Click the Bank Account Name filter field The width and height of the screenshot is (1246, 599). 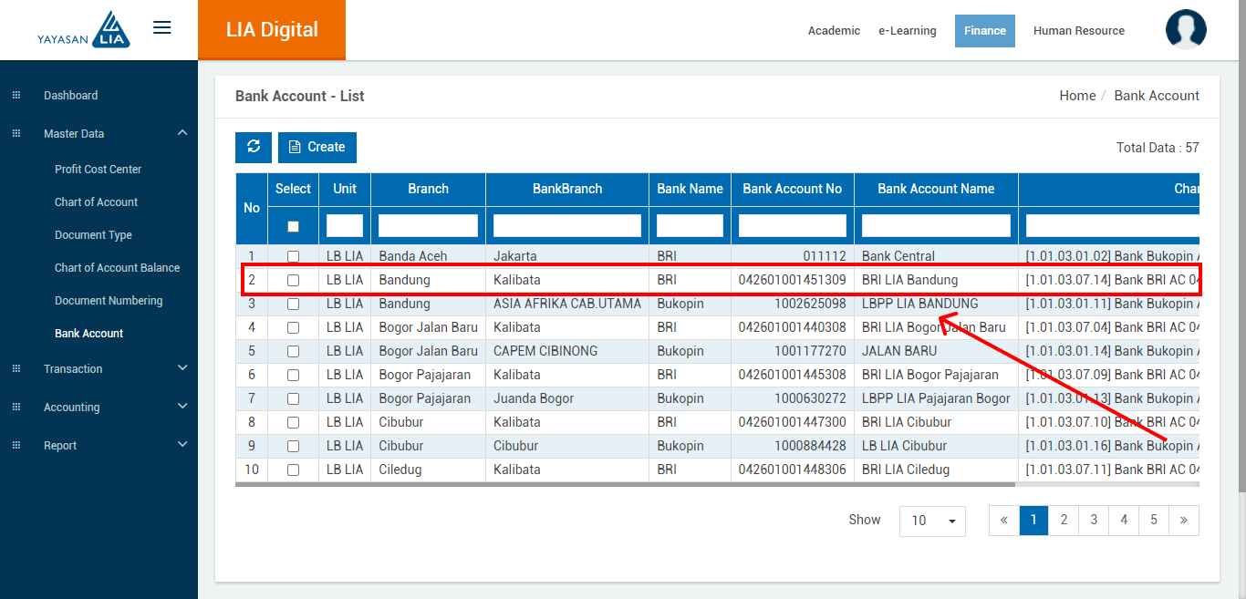click(x=936, y=225)
